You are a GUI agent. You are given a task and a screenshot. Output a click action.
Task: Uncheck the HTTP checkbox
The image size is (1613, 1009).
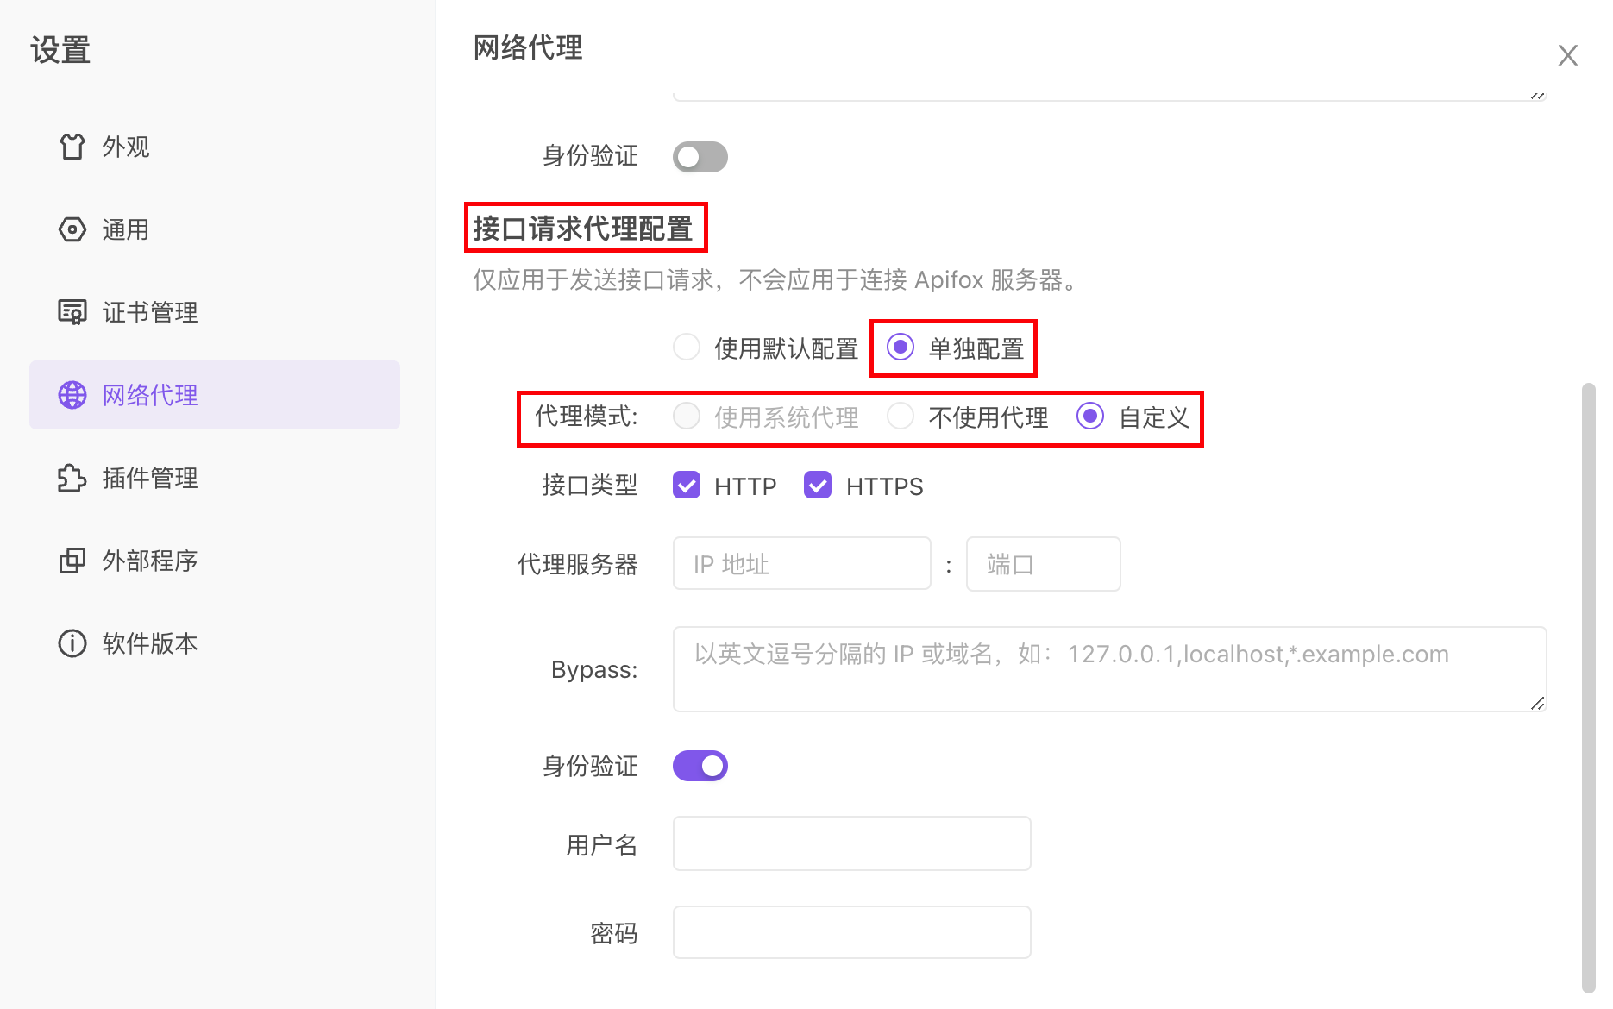tap(687, 486)
